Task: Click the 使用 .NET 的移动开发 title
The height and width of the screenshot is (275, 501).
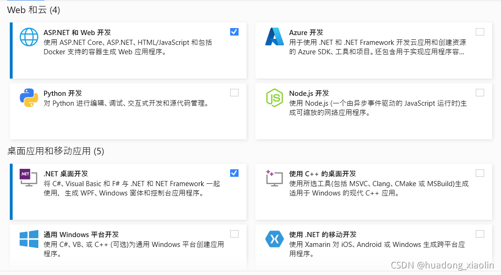Action: 323,235
